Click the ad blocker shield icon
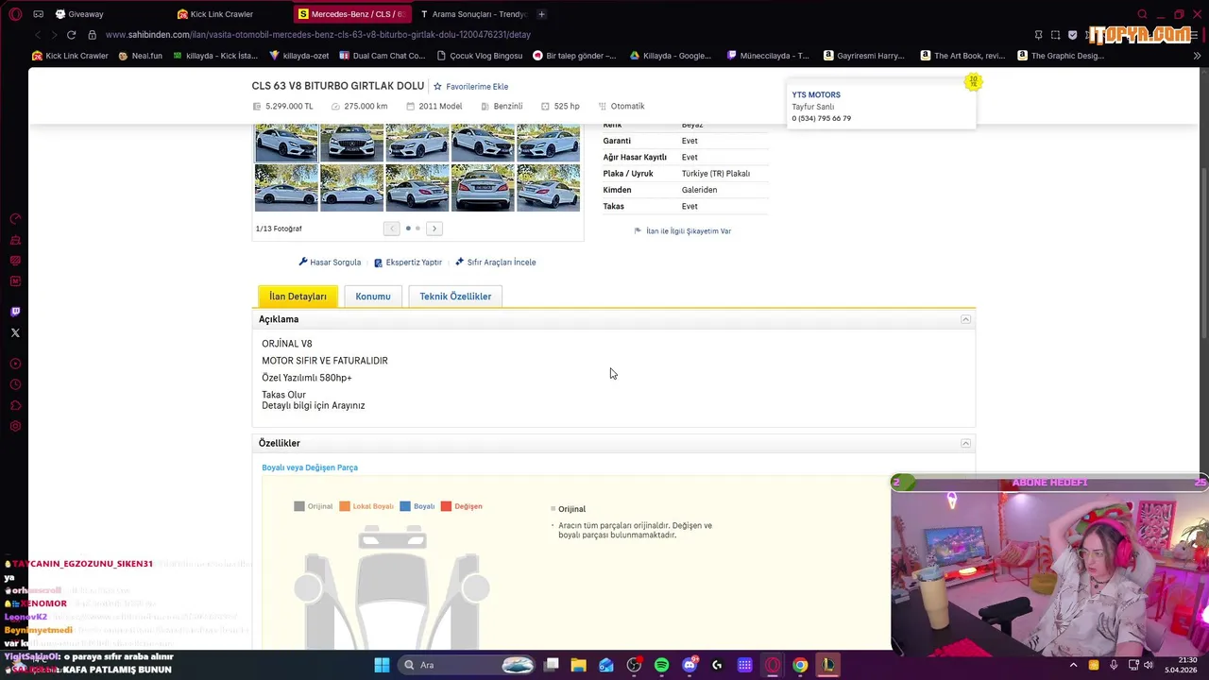This screenshot has width=1209, height=680. coord(1073,35)
